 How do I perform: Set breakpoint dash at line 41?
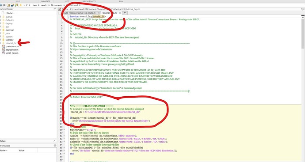click(x=64, y=136)
